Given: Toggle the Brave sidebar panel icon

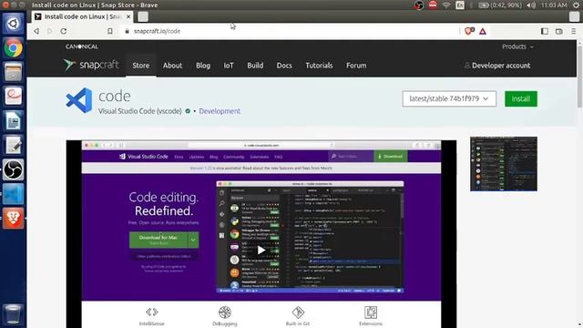Looking at the screenshot, I should [x=545, y=31].
